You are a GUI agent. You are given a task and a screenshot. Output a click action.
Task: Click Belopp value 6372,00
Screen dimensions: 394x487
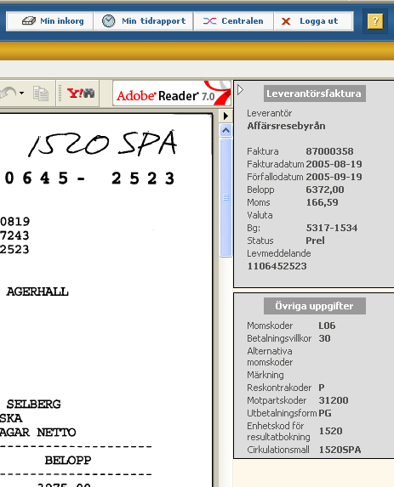(325, 190)
